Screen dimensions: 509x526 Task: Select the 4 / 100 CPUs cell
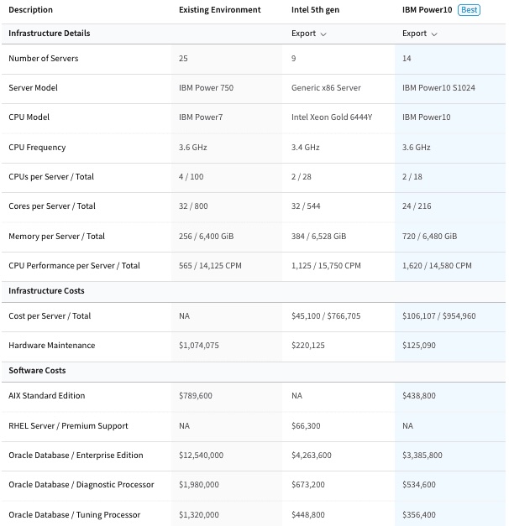(191, 177)
